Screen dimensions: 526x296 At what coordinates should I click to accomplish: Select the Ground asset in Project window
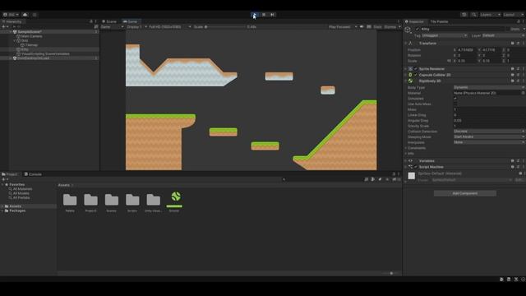click(174, 201)
